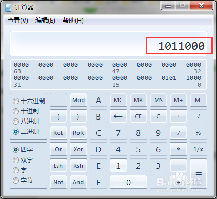
Task: Click the hex digit A key
Action: pyautogui.click(x=98, y=100)
